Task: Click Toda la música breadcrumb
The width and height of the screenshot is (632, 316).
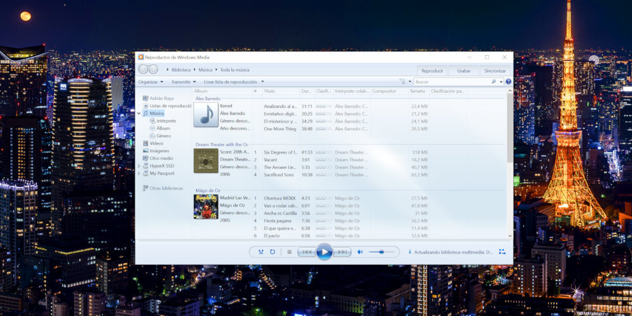Action: point(234,70)
